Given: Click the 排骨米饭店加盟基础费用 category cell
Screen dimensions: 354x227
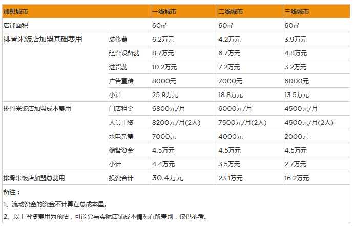Looking at the screenshot, I should [x=43, y=39].
